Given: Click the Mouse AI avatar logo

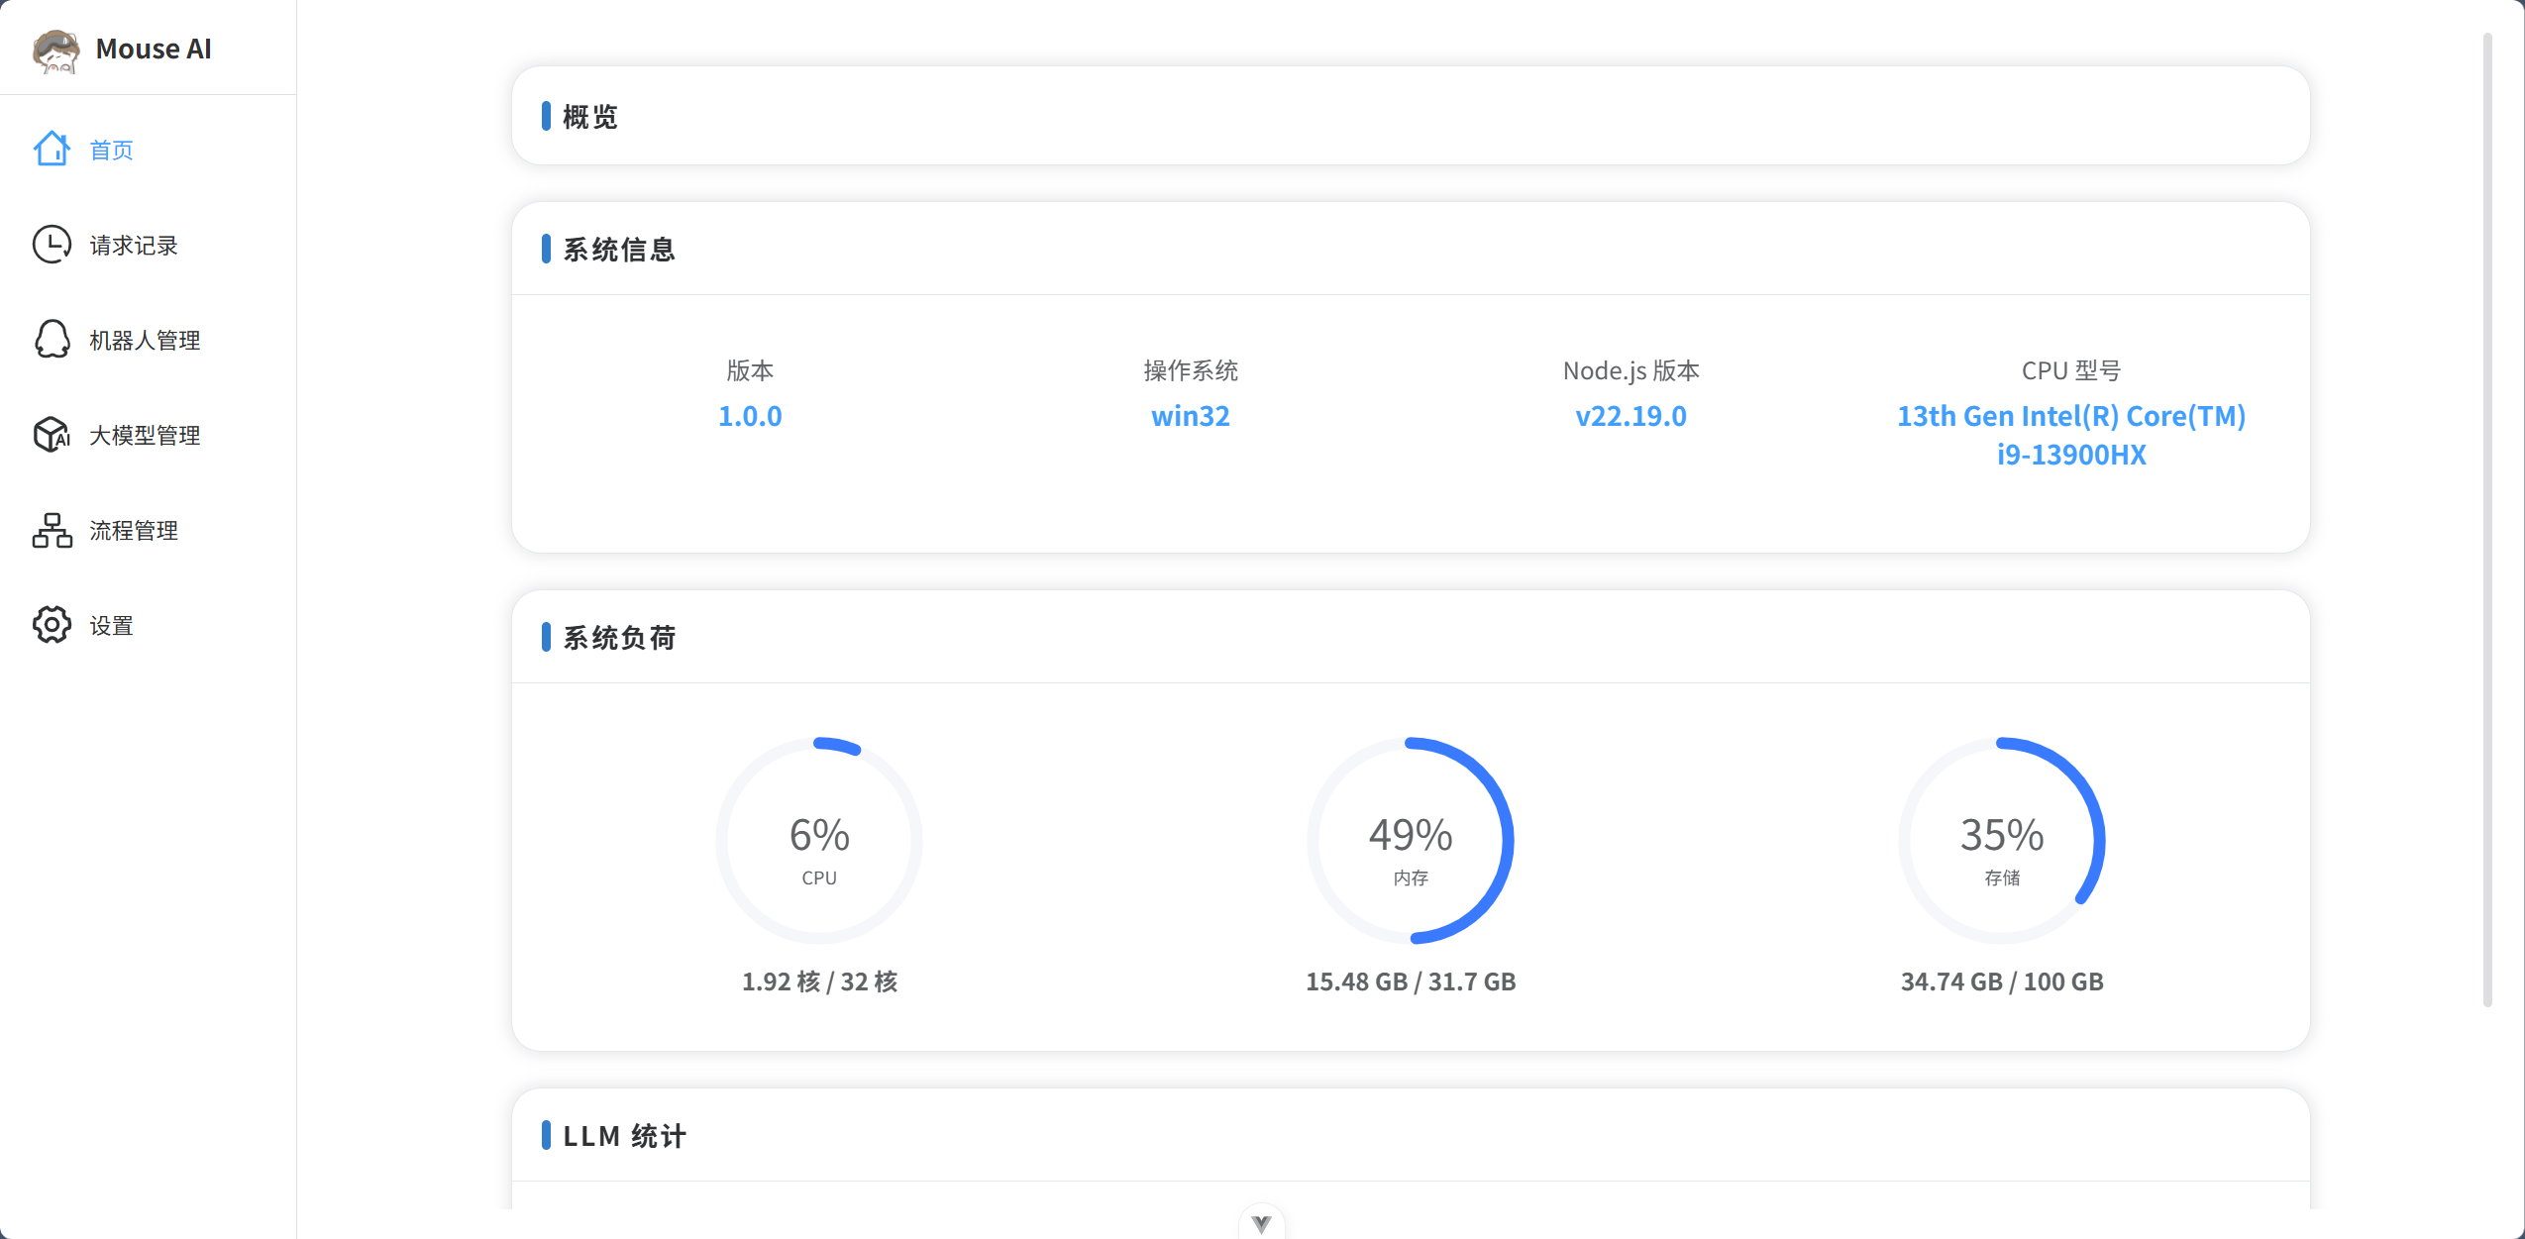Looking at the screenshot, I should (55, 50).
